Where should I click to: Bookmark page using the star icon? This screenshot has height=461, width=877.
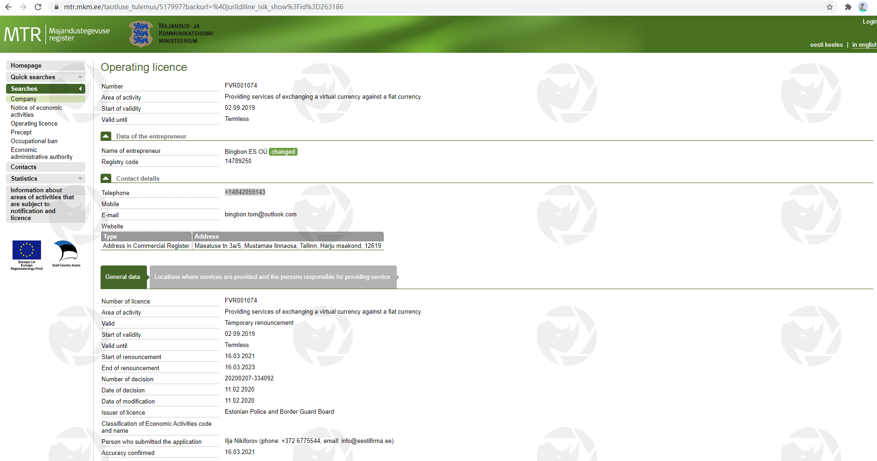tap(829, 7)
